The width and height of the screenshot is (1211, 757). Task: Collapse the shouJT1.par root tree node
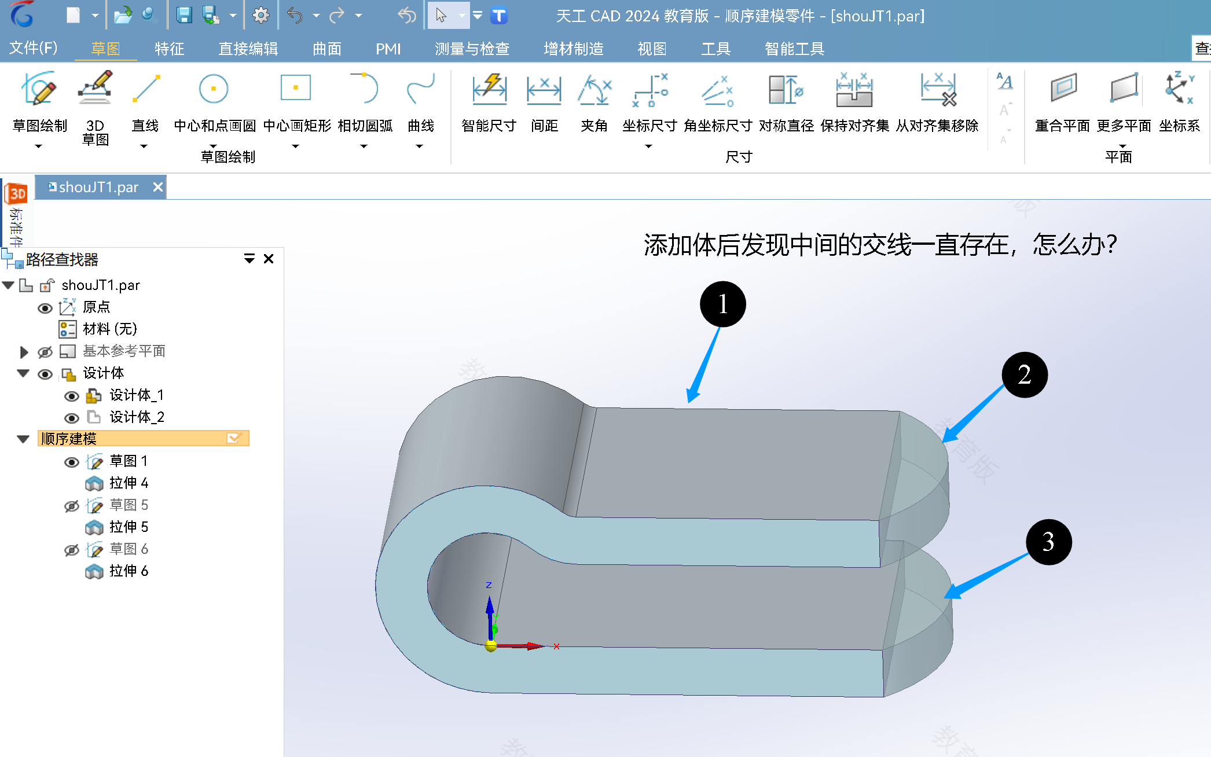pos(8,285)
